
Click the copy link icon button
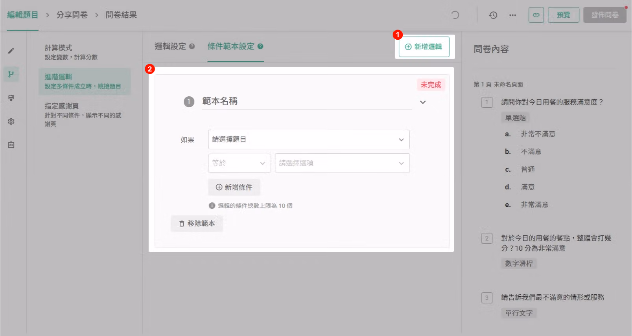(x=536, y=15)
